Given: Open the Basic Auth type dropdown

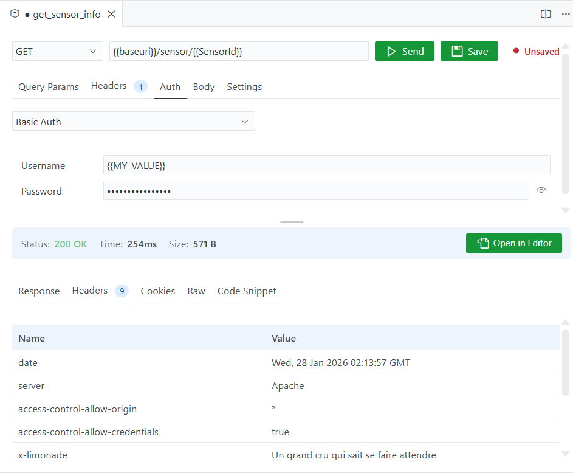Looking at the screenshot, I should (133, 121).
